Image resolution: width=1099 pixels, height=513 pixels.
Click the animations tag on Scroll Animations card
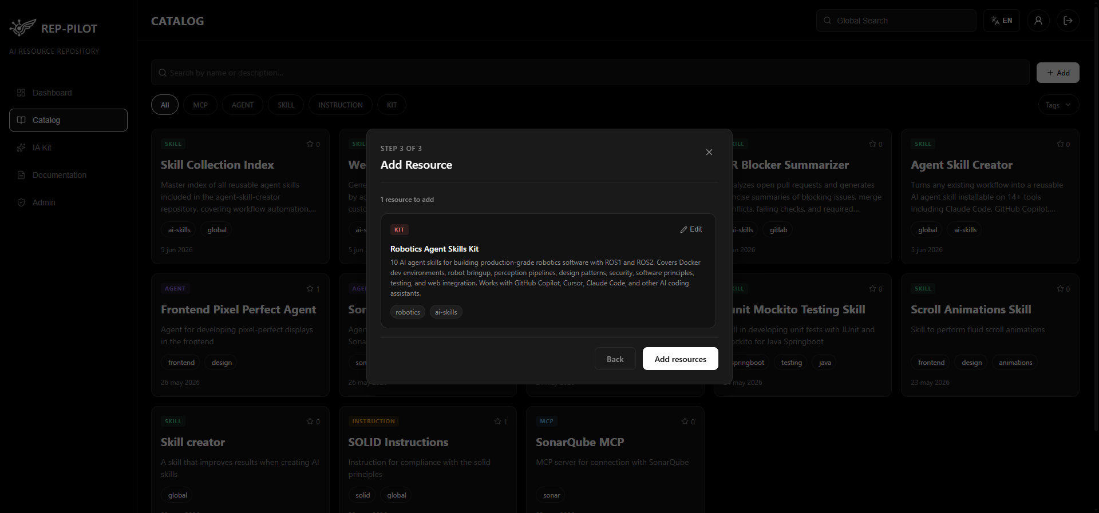1015,363
